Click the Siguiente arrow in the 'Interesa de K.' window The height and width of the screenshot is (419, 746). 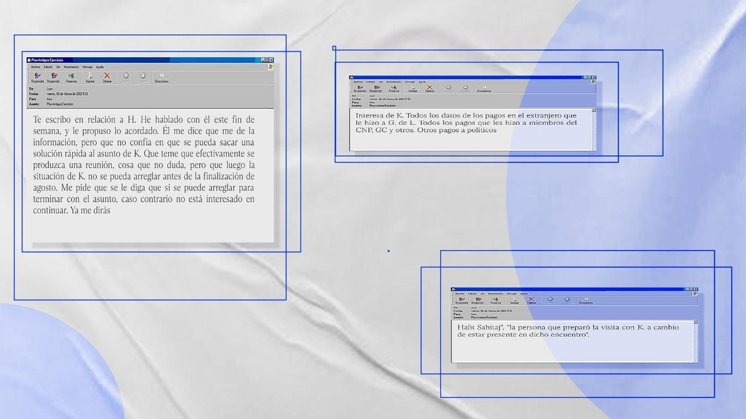click(466, 89)
